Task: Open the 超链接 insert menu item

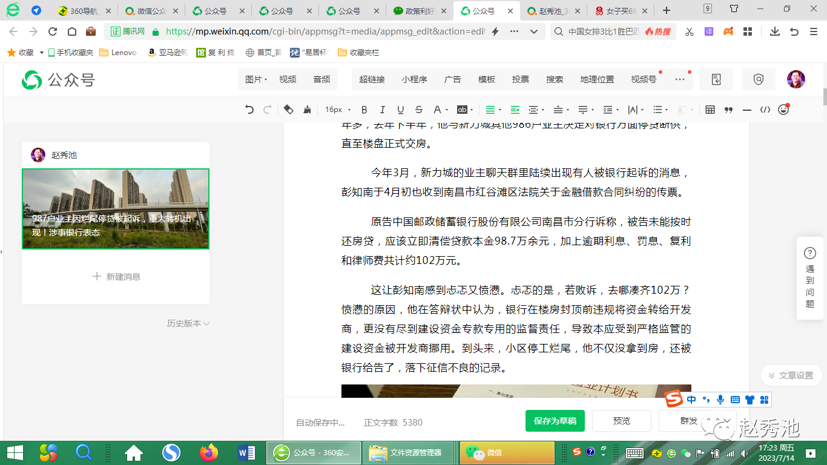Action: (x=372, y=79)
